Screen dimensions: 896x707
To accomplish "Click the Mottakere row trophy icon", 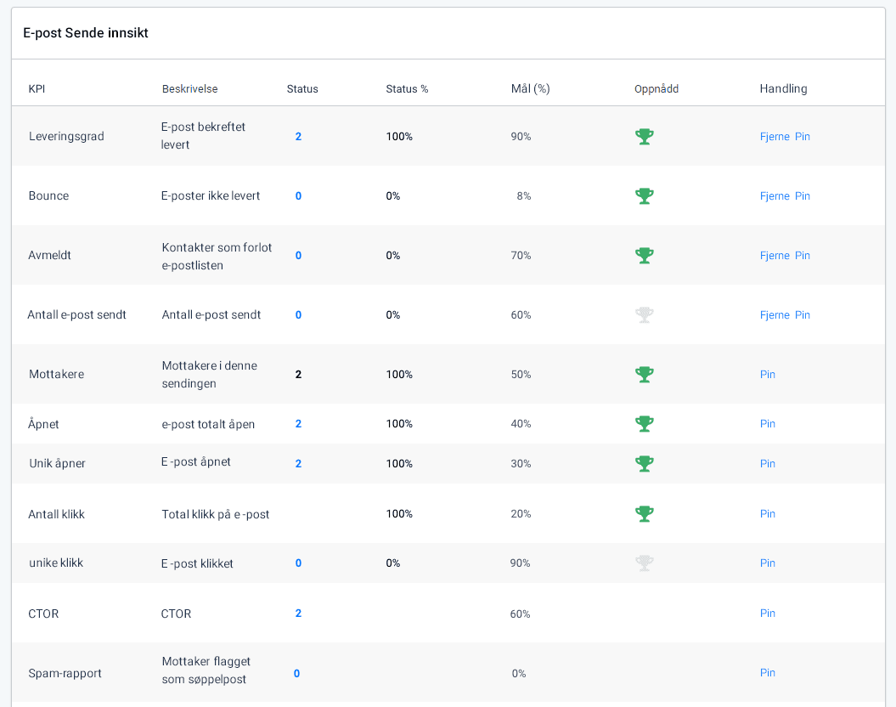I will 645,375.
